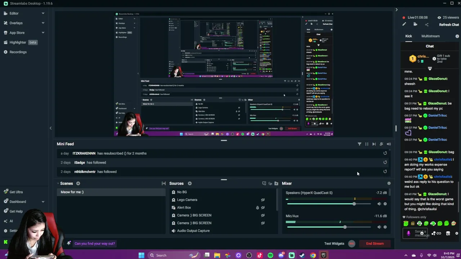Open the Overlays menu item
The width and height of the screenshot is (461, 259).
(x=16, y=23)
